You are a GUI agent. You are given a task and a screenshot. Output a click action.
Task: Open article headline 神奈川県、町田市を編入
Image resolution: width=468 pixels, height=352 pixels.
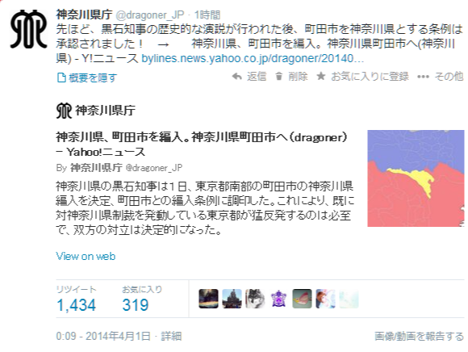tap(202, 145)
